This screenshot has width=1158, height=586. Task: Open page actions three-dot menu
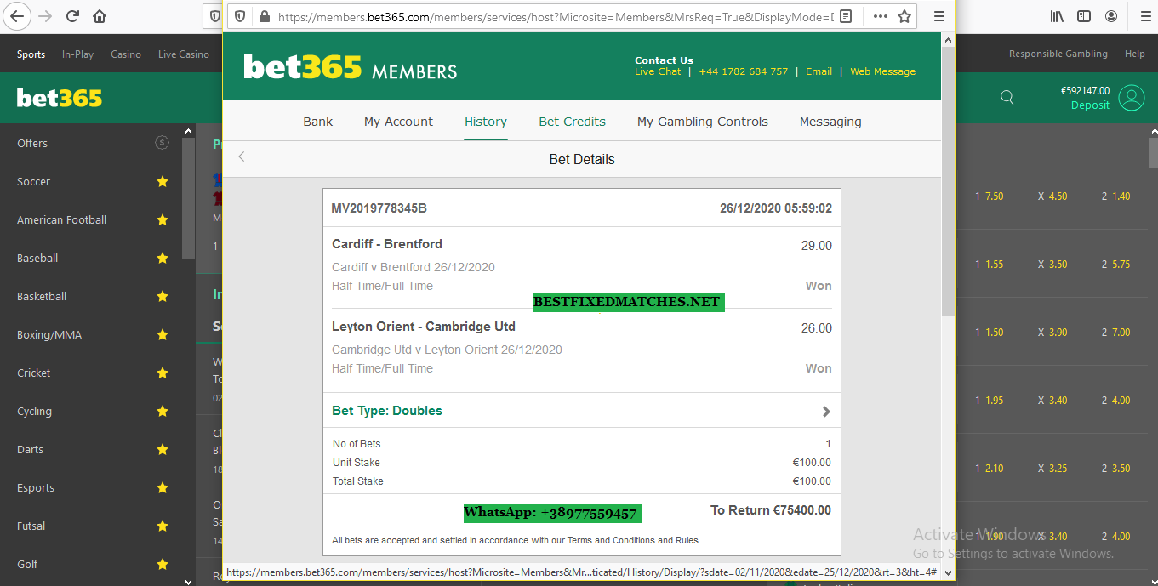pos(881,16)
